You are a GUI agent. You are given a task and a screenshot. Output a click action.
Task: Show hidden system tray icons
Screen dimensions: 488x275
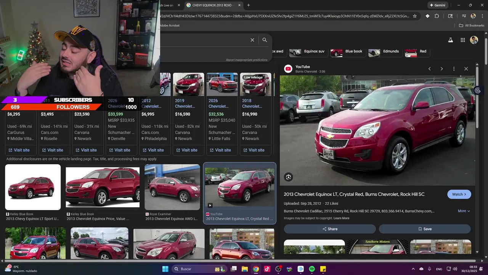point(413,269)
